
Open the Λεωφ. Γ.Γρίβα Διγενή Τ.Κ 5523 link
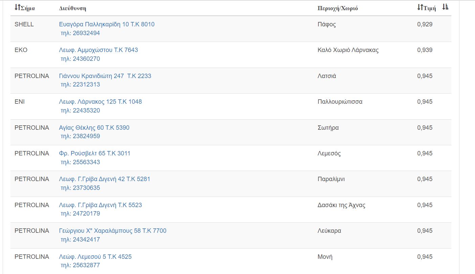(100, 205)
